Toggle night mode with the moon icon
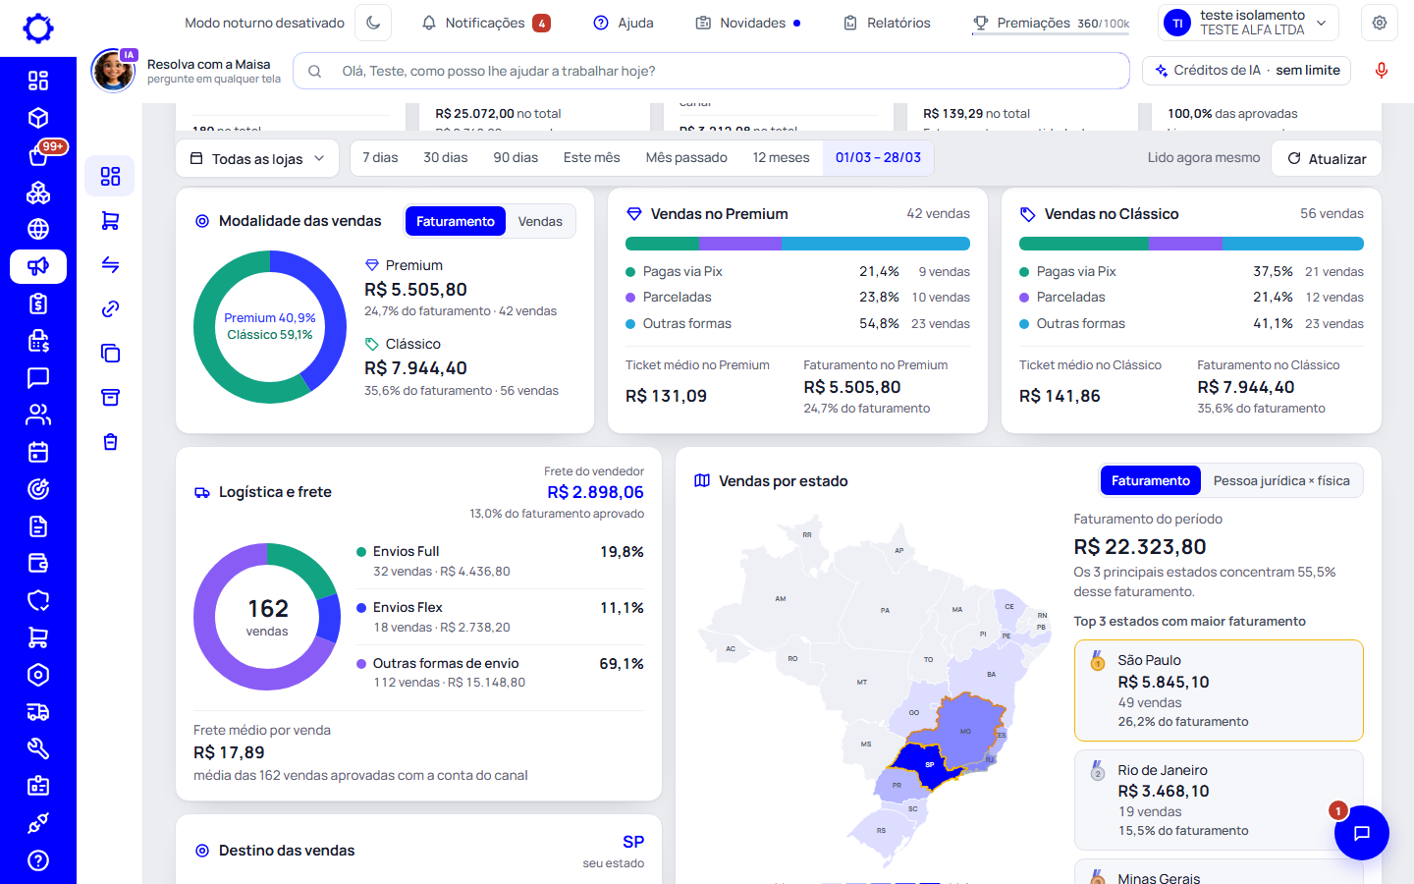 (373, 23)
